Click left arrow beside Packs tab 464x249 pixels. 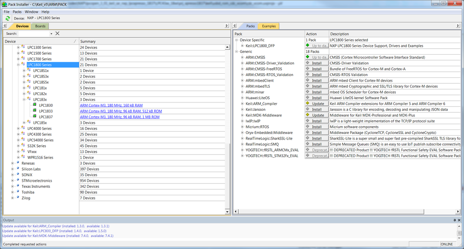click(235, 26)
